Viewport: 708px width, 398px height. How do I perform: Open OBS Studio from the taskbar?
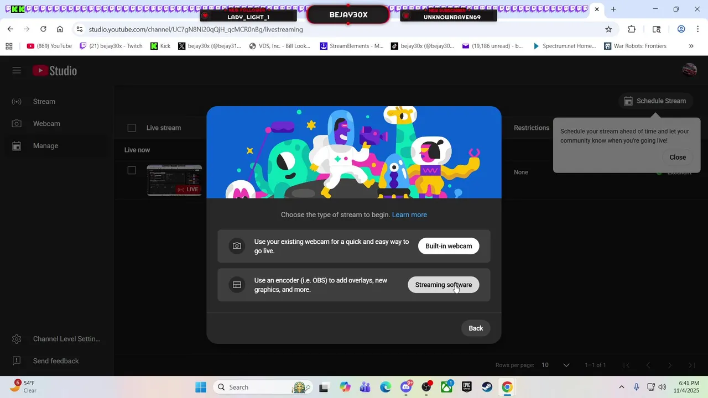click(x=426, y=387)
